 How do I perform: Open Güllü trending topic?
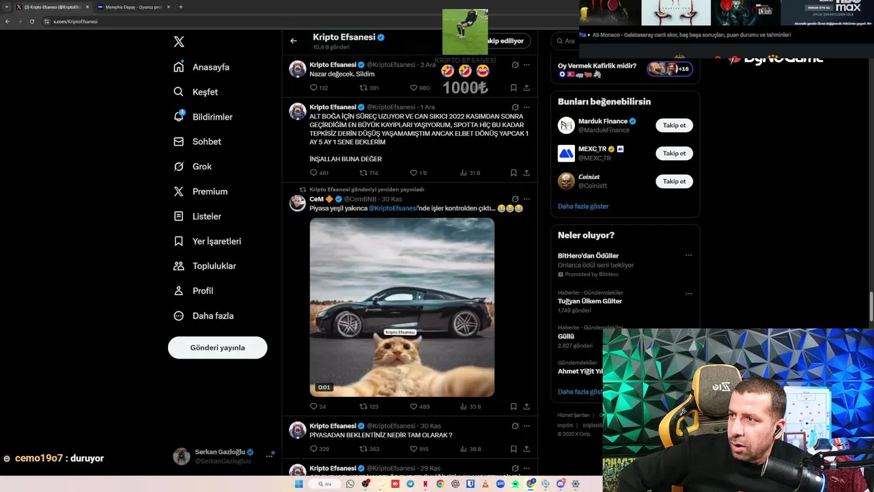coord(566,336)
